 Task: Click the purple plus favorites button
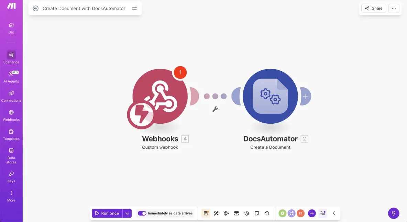point(312,213)
